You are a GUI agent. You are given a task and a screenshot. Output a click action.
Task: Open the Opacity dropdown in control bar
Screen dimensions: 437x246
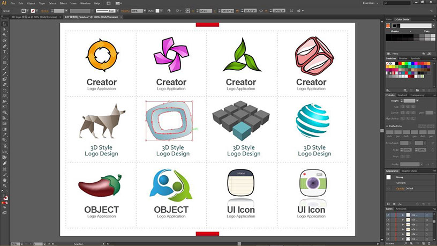tap(144, 10)
